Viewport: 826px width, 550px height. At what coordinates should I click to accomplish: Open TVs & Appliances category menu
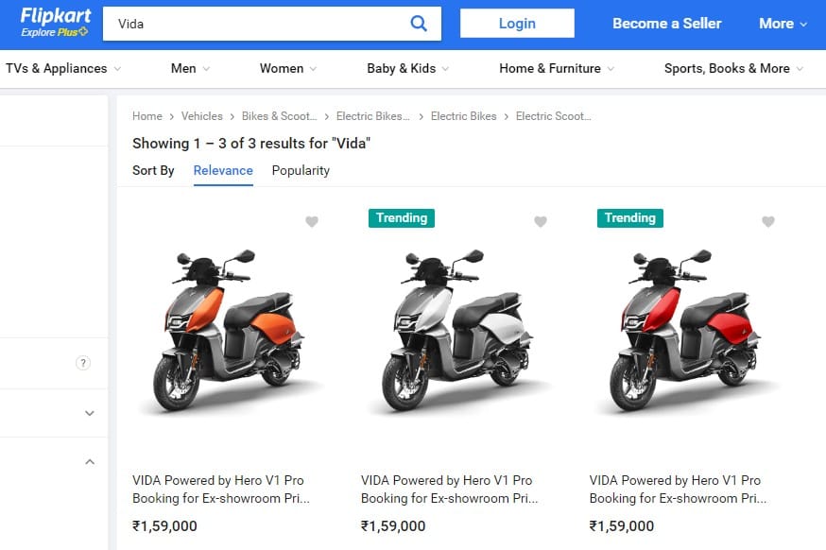[x=62, y=68]
